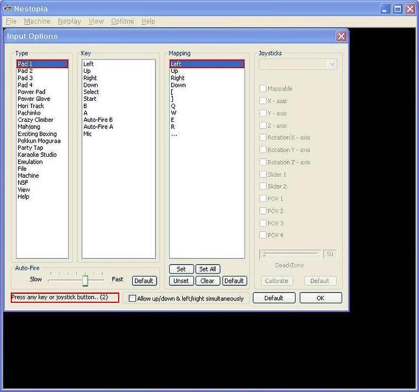Screen dimensions: 419x392
Task: Open the Joysticks dropdown list
Action: (x=298, y=65)
